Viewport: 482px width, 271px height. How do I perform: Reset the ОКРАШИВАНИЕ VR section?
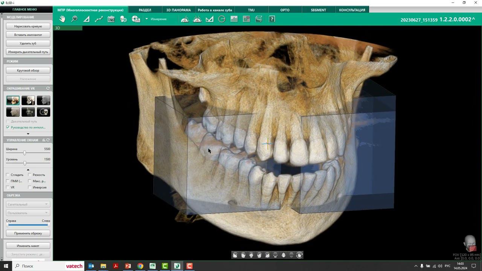point(48,88)
